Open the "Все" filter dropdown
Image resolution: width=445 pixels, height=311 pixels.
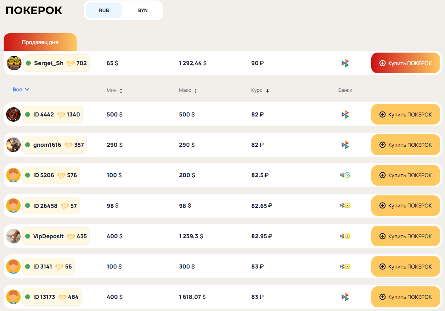point(21,89)
